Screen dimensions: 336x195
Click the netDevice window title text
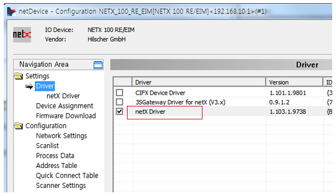tap(143, 11)
